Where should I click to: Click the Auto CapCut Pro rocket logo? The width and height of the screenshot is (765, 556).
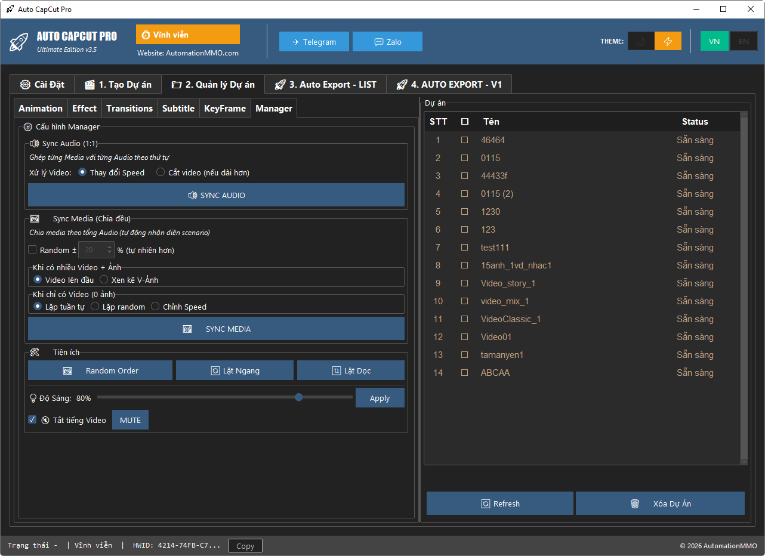(x=19, y=42)
